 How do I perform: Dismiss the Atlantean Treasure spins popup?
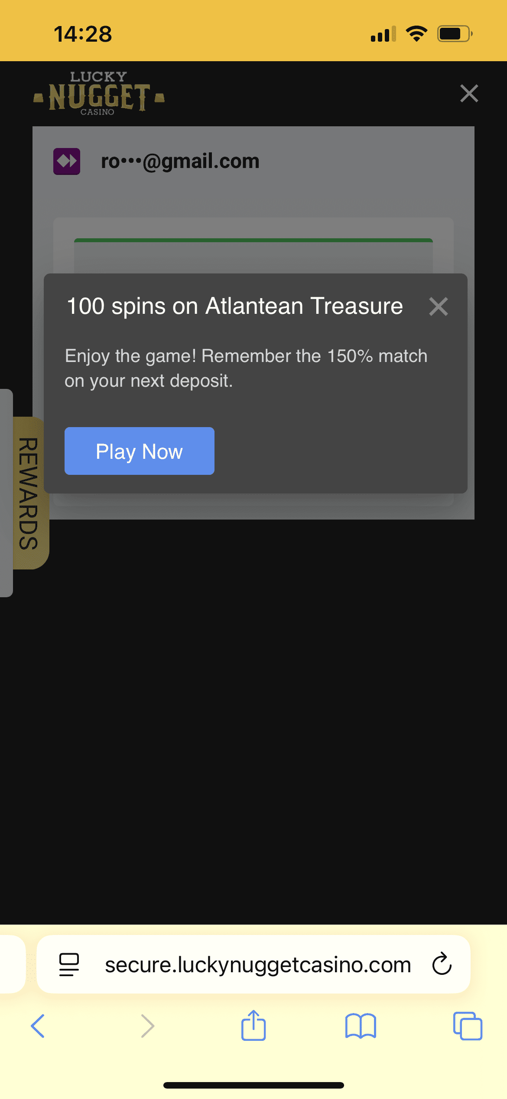point(438,306)
